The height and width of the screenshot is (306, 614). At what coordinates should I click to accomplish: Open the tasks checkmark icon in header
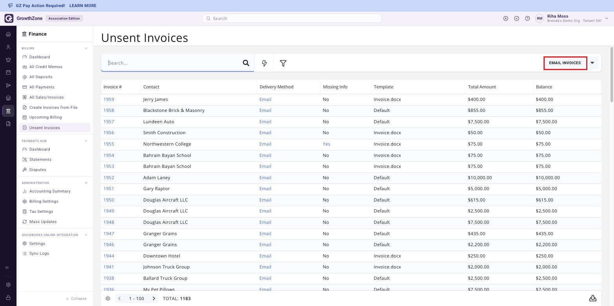516,18
